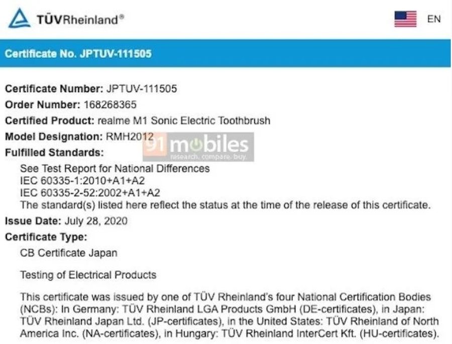The image size is (452, 344).
Task: Open the EN language selector
Action: click(x=434, y=19)
